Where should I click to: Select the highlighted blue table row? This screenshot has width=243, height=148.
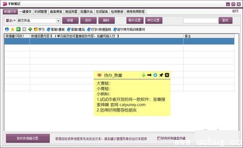119,41
